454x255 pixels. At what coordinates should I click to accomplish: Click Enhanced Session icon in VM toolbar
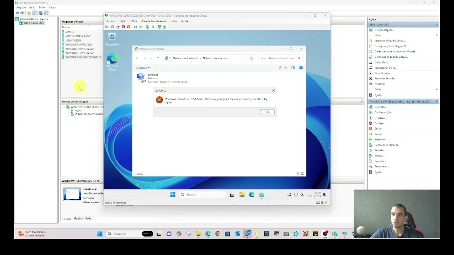point(159,27)
